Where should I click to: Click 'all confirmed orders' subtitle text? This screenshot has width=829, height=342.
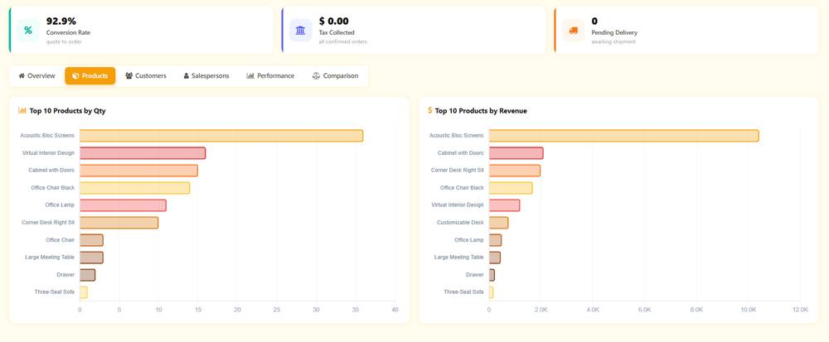coord(342,41)
